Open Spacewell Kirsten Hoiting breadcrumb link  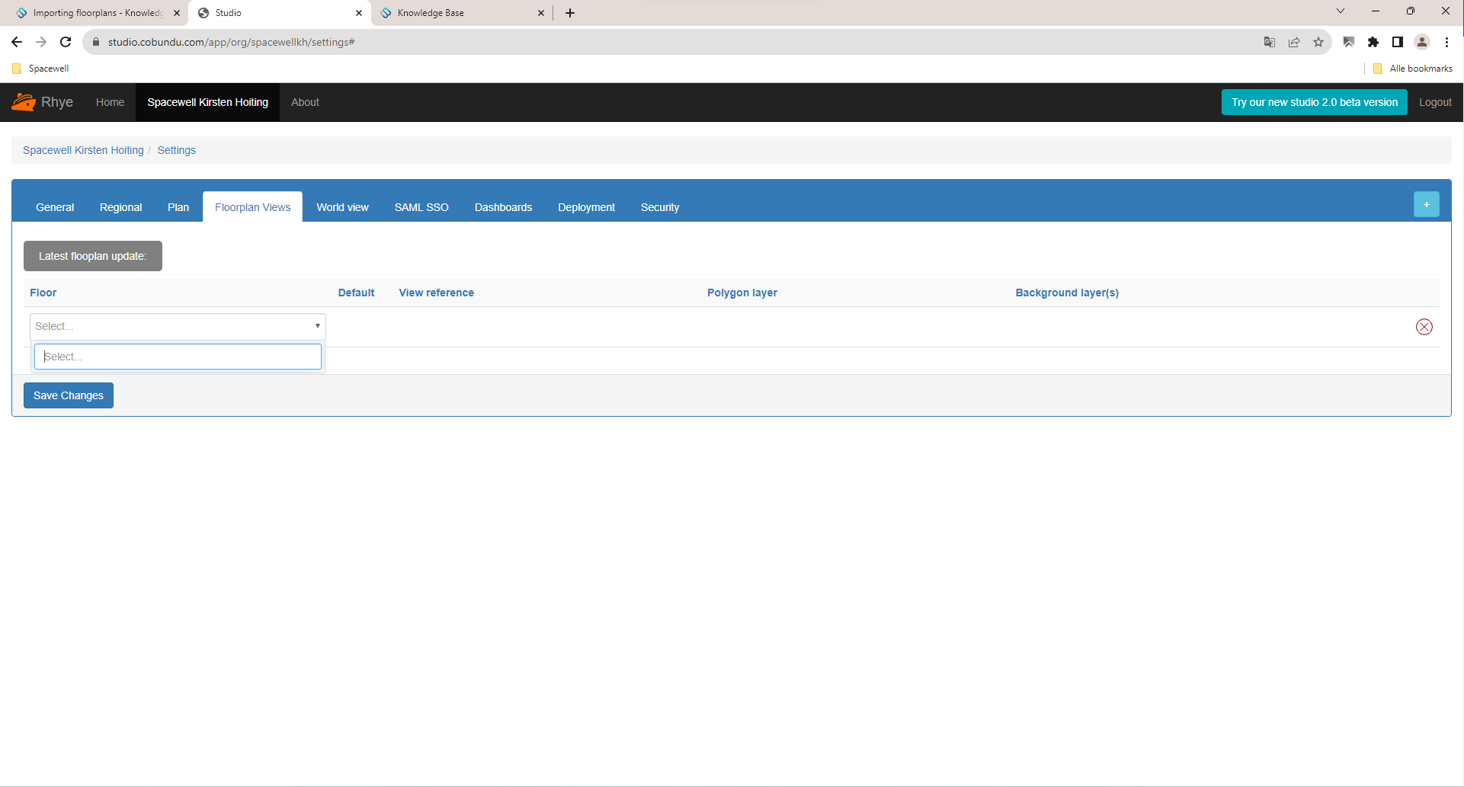(x=83, y=150)
